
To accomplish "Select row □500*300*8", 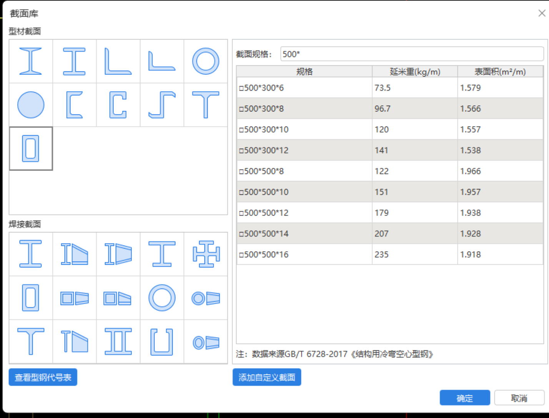I will point(390,108).
